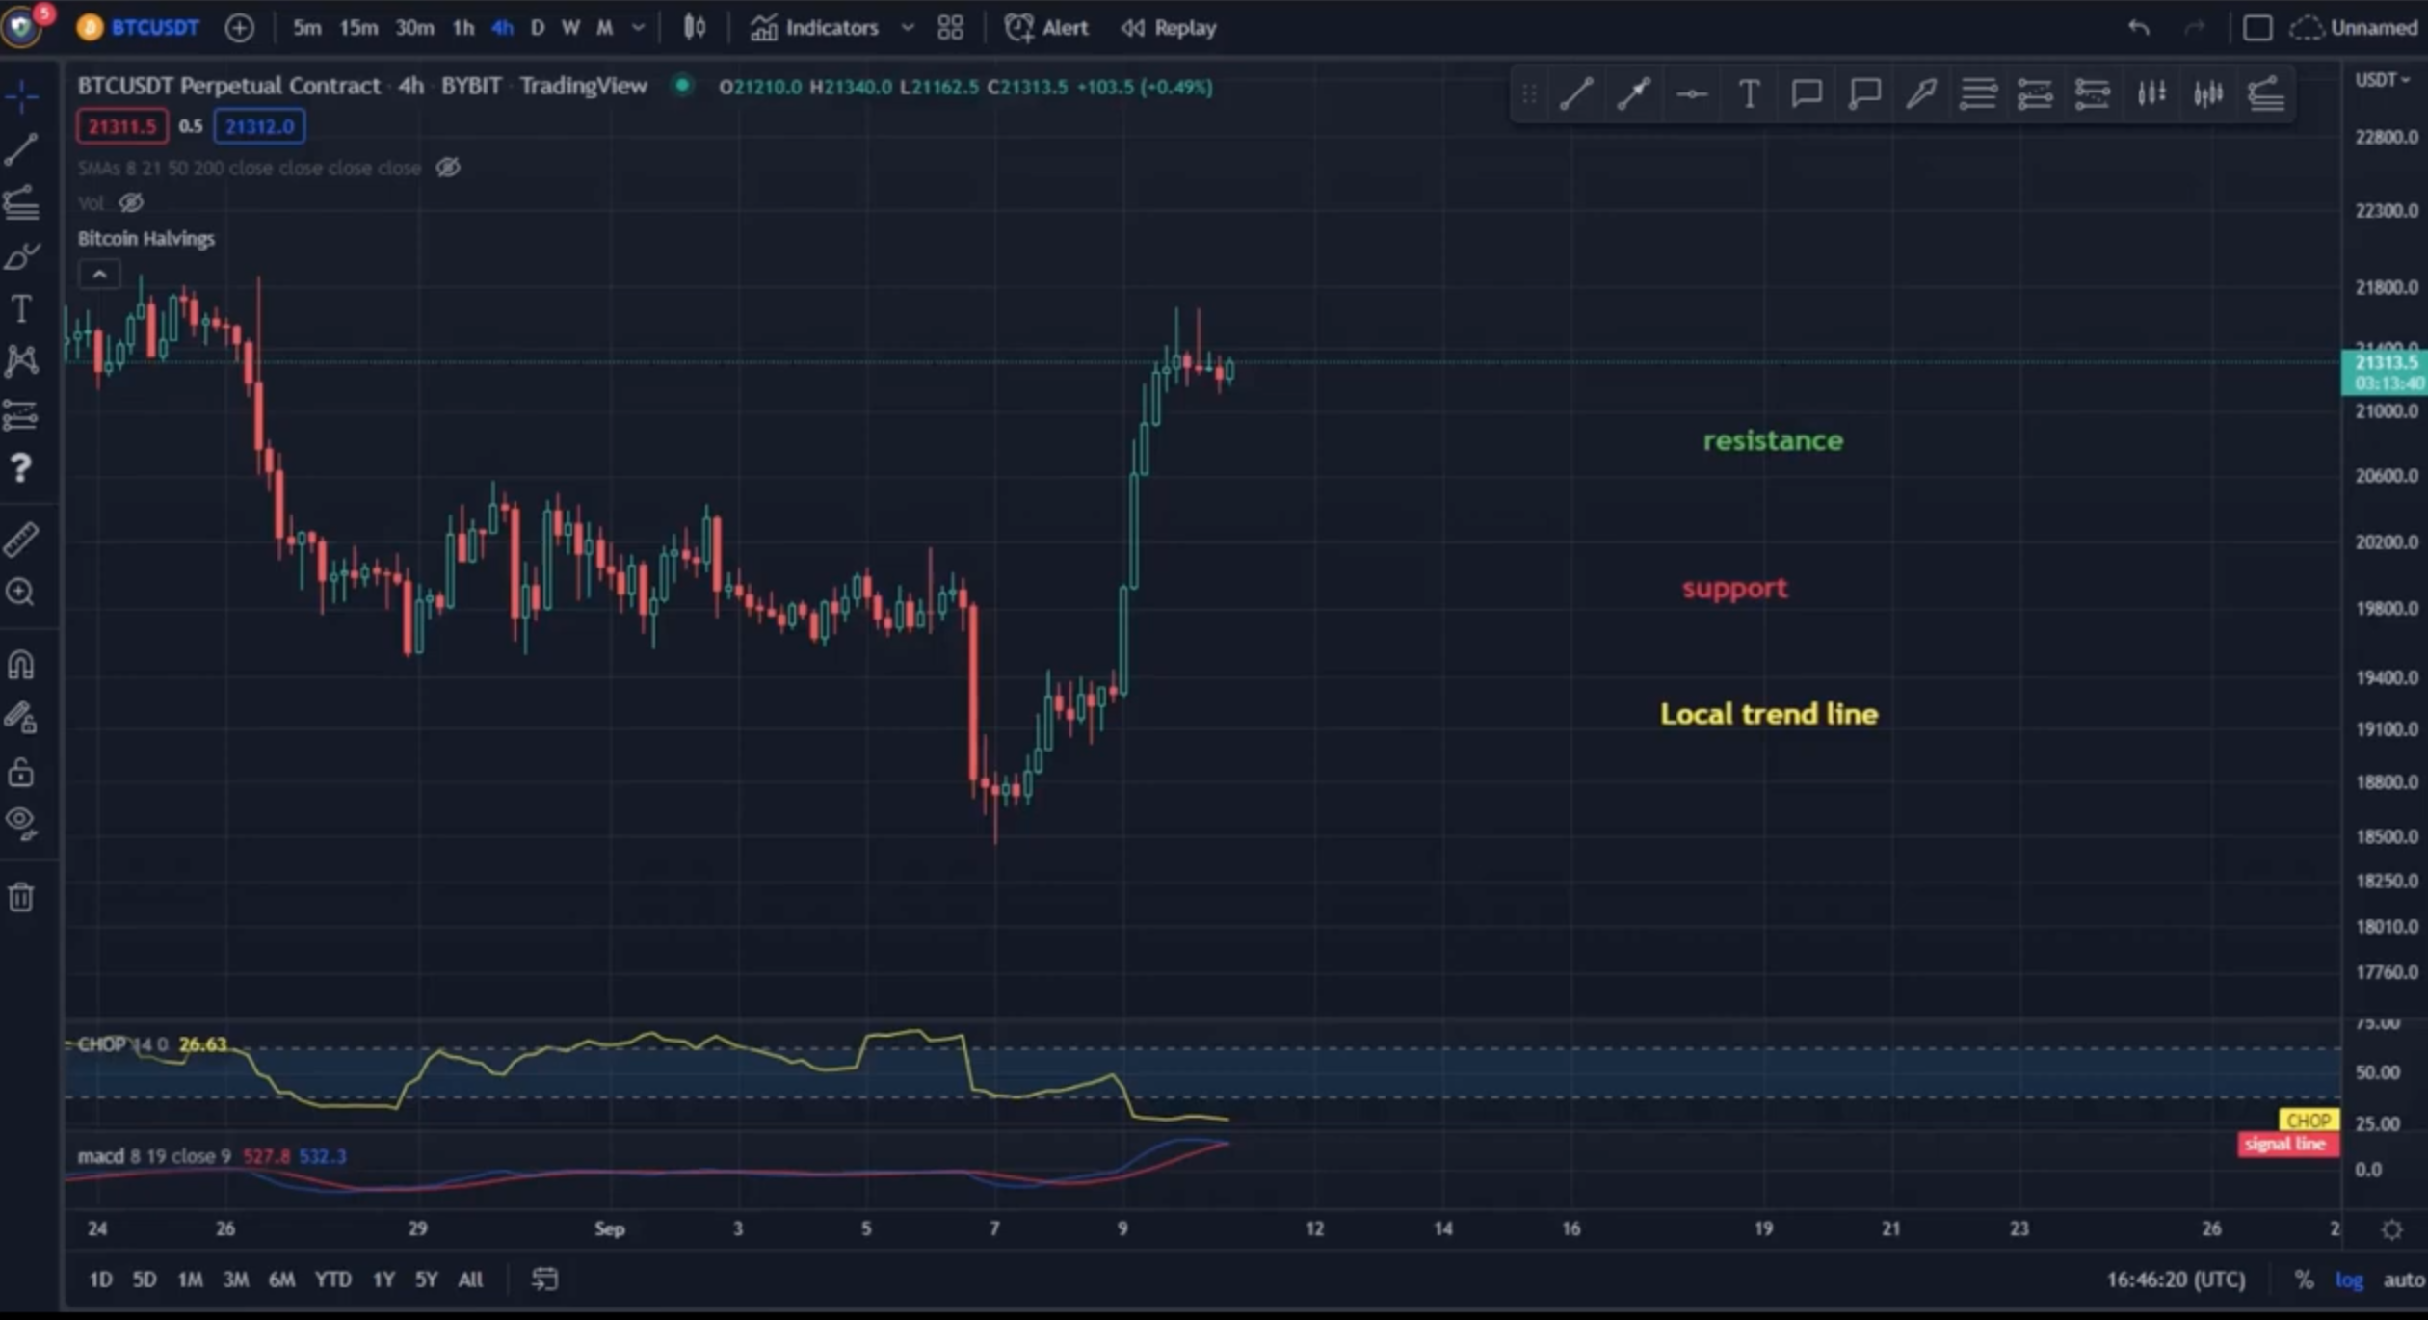2428x1320 pixels.
Task: Click the blue buy price 21312.0 button
Action: (260, 126)
